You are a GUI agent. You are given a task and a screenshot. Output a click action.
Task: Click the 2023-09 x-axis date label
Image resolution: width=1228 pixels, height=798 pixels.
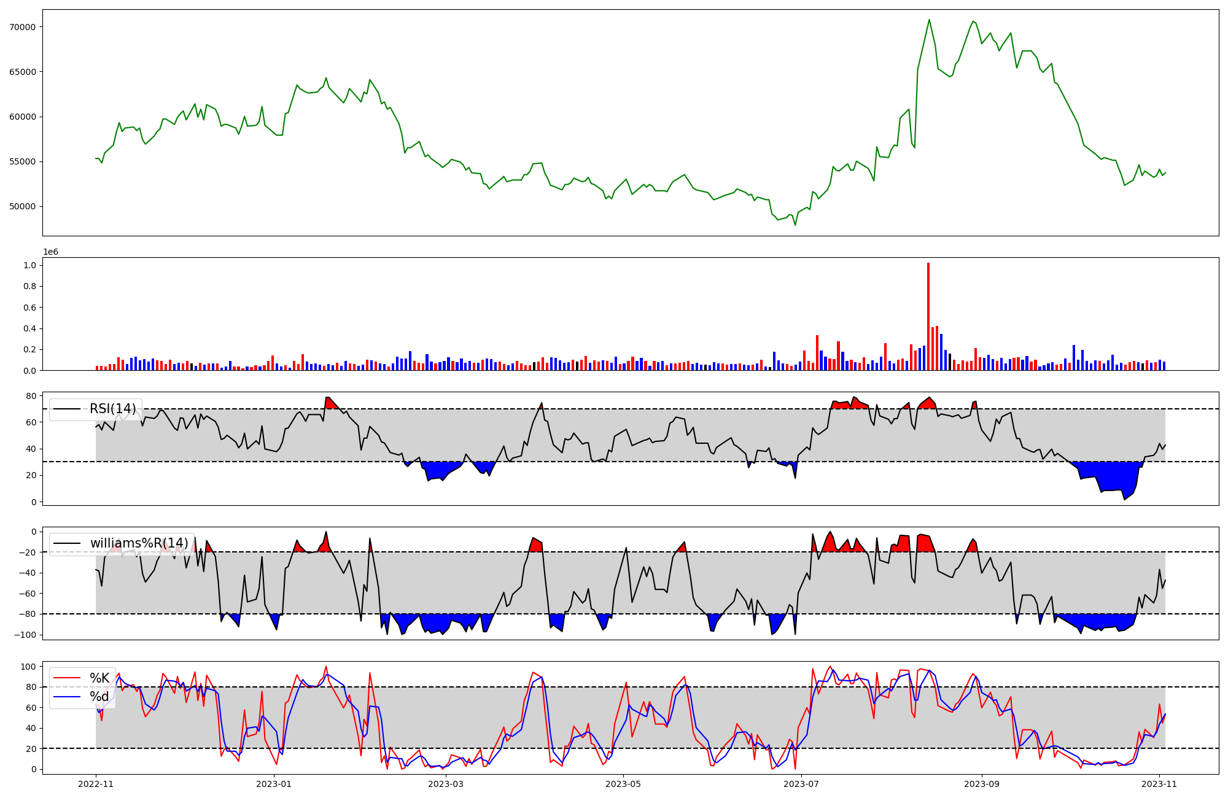coord(981,784)
